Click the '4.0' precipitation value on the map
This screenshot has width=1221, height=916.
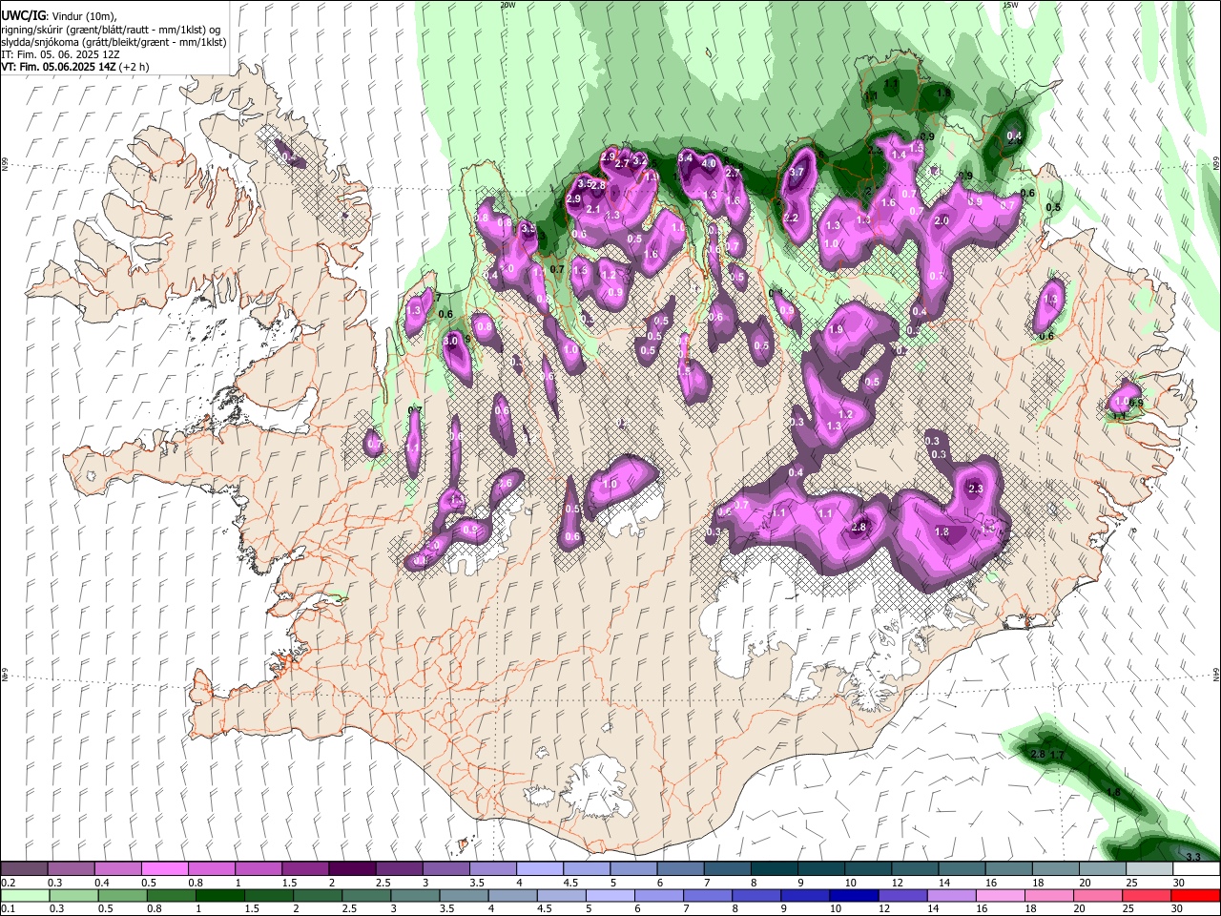click(709, 164)
